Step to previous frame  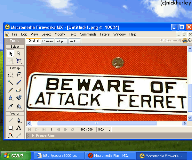[x=58, y=129]
